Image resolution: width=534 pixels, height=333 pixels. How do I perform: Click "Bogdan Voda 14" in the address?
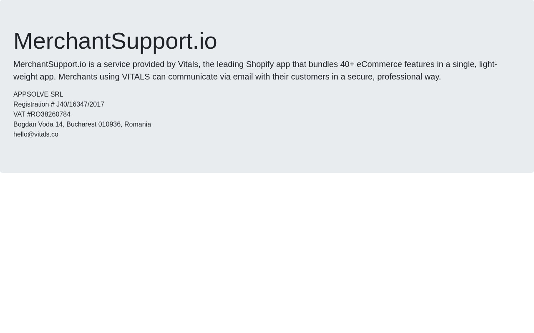tap(38, 124)
